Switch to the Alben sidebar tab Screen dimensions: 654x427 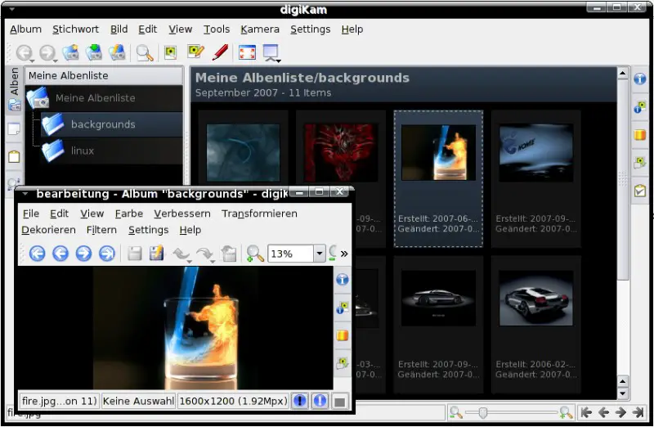pyautogui.click(x=14, y=89)
